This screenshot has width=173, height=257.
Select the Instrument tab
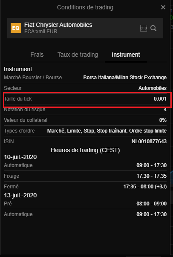tap(126, 55)
